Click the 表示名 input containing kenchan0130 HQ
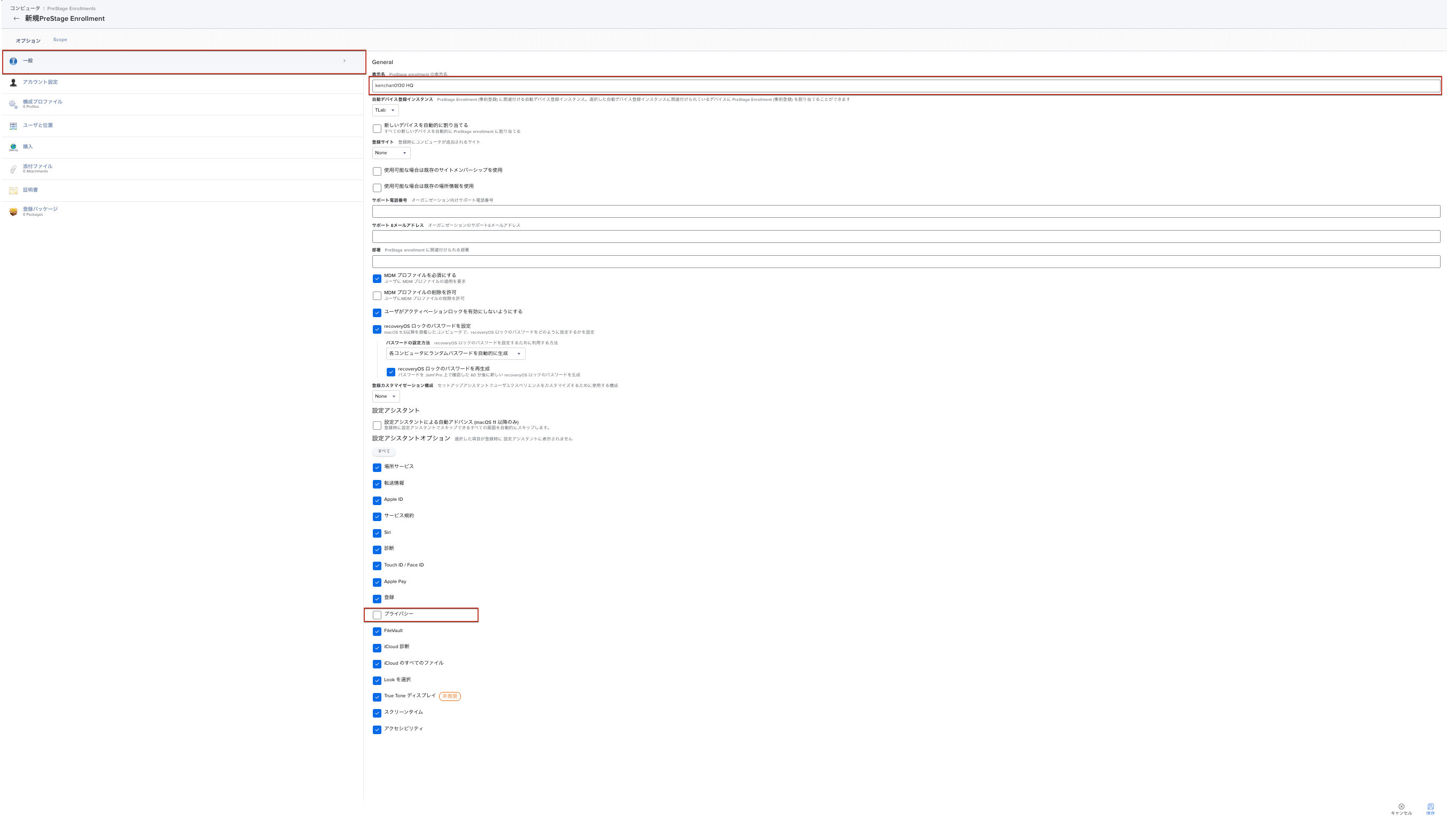 click(906, 85)
